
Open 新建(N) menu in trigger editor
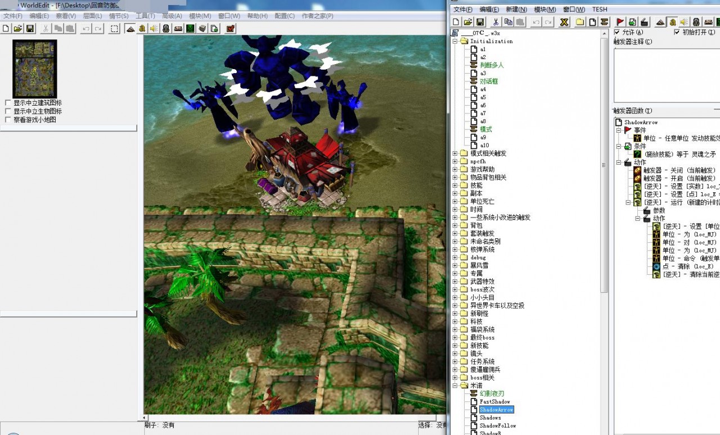pyautogui.click(x=516, y=10)
